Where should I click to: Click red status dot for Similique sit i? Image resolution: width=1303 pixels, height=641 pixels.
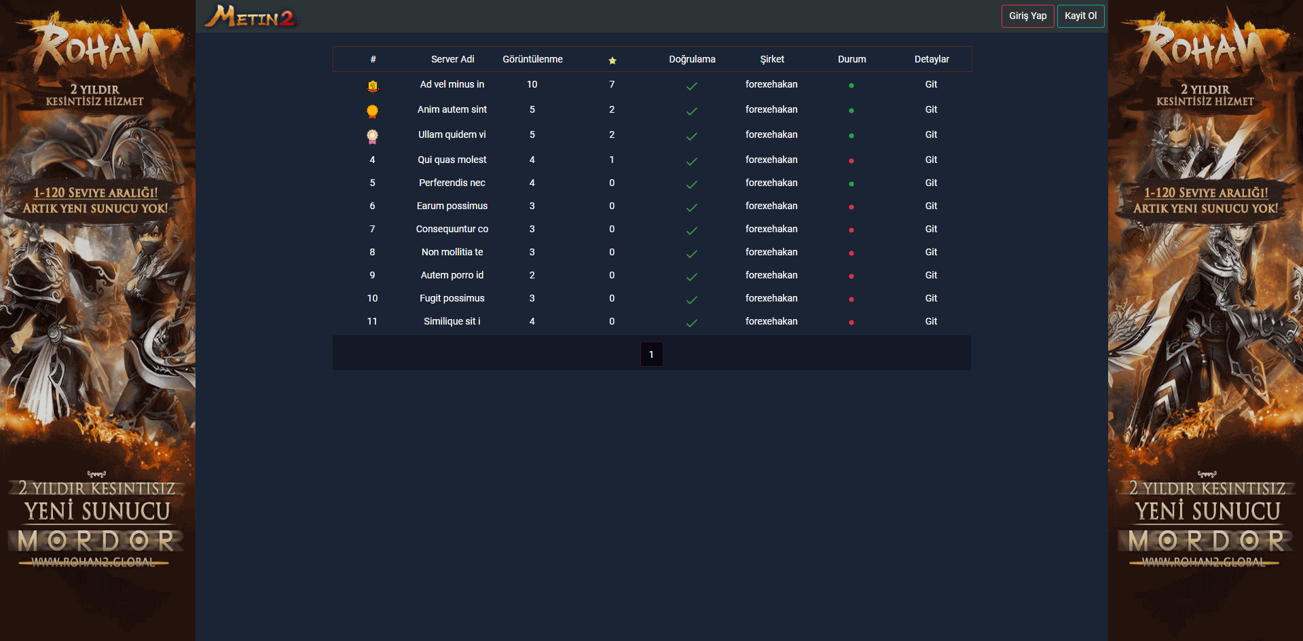pos(851,323)
